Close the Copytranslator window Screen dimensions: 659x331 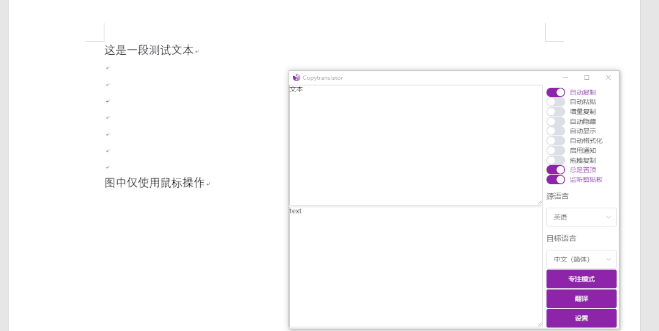click(x=608, y=77)
